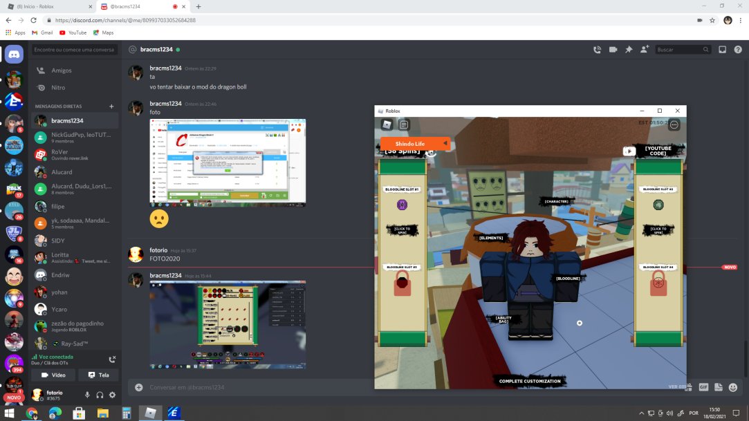749x421 pixels.
Task: Create new direct message plus icon
Action: [111, 106]
